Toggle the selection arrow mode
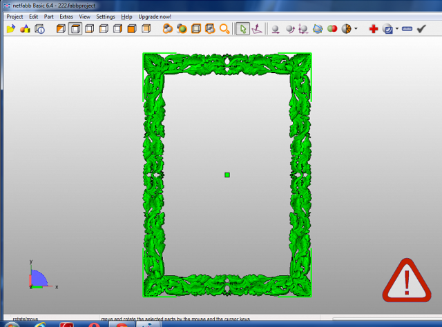Image resolution: width=442 pixels, height=327 pixels. (242, 29)
